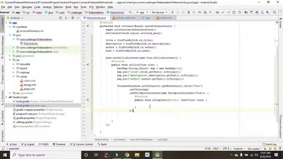Toggle the tool window quick access icon in status bar
Image resolution: width=283 pixels, height=159 pixels.
click(x=3, y=149)
